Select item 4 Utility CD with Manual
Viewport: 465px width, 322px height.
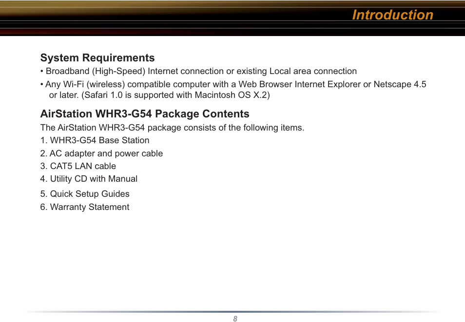click(x=89, y=179)
